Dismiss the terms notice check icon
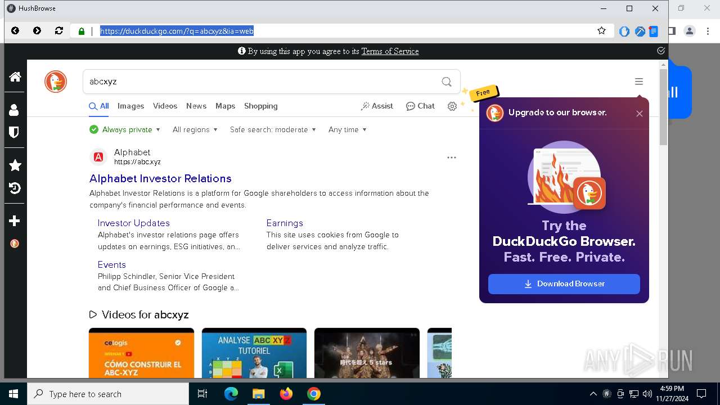This screenshot has width=720, height=405. (661, 51)
